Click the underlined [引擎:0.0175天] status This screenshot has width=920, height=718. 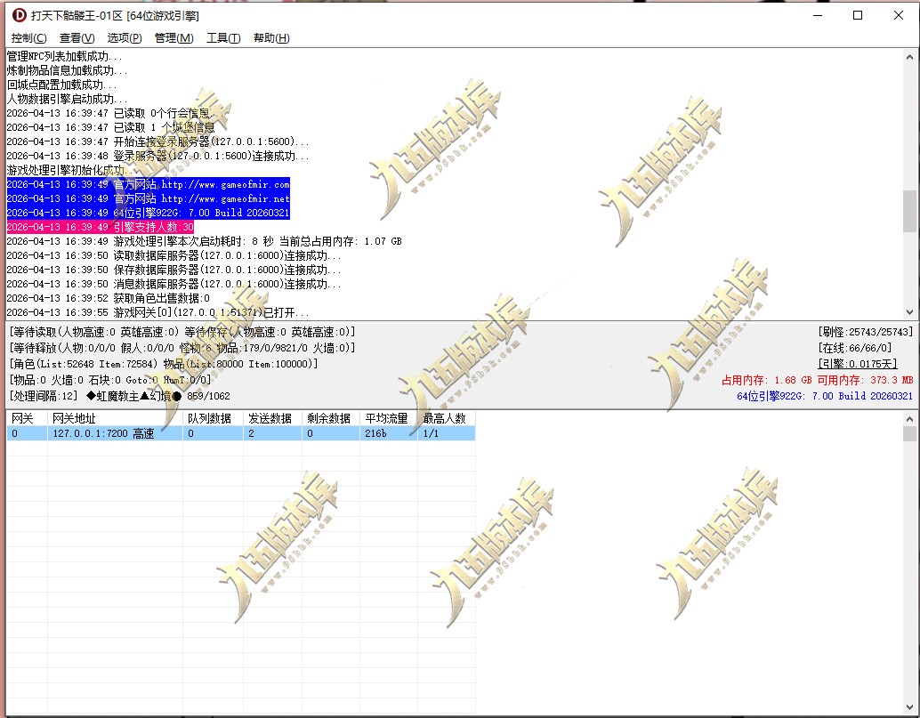(x=857, y=364)
